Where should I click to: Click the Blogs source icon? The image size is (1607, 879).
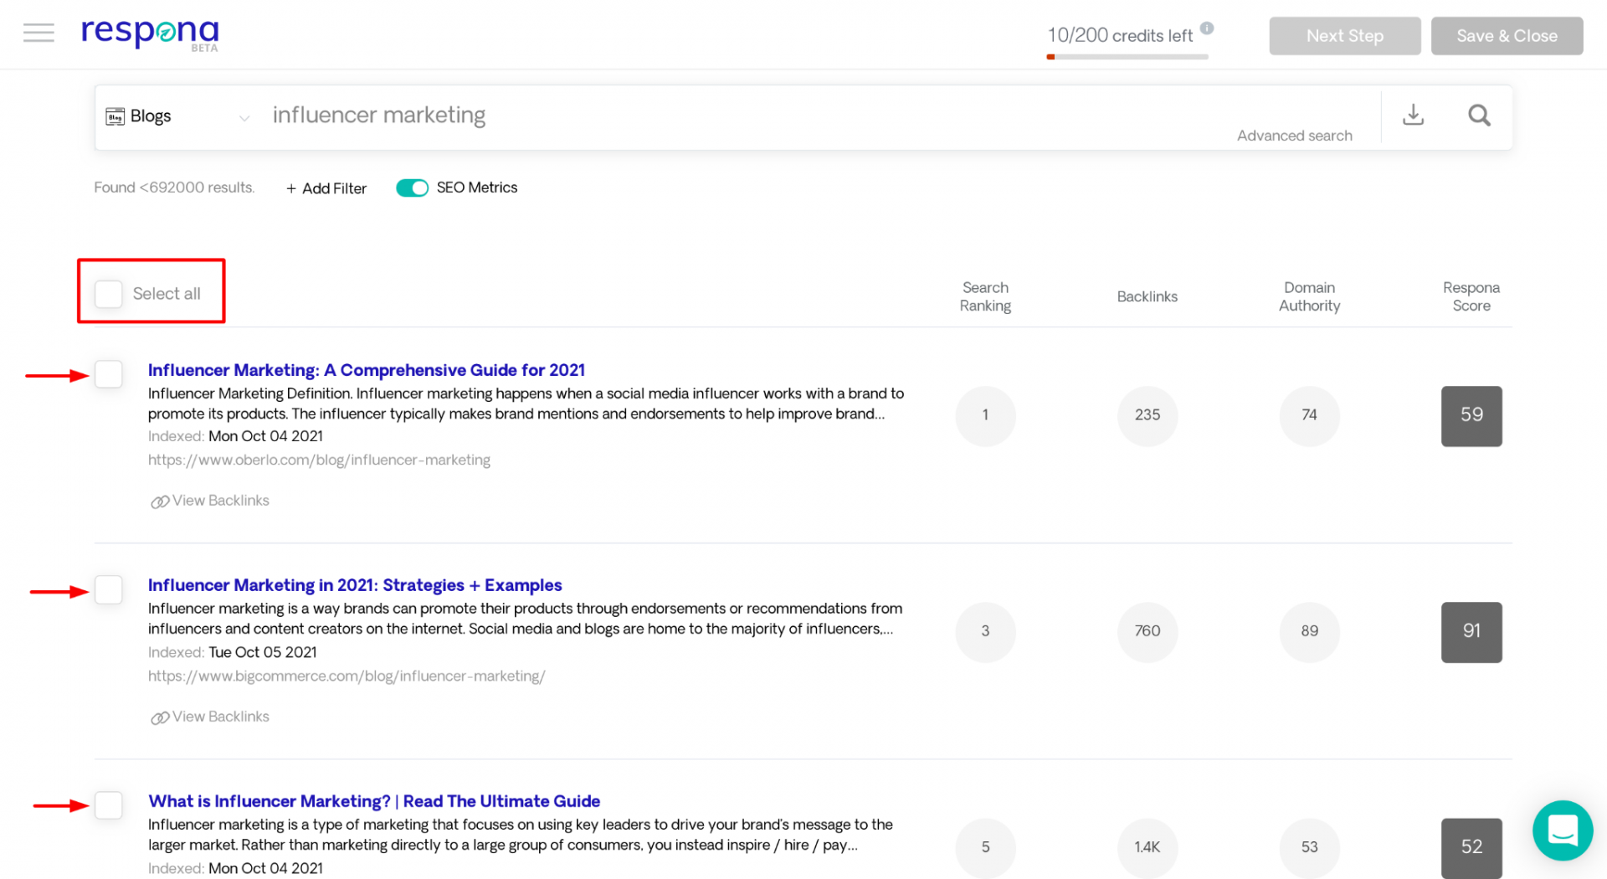click(115, 116)
